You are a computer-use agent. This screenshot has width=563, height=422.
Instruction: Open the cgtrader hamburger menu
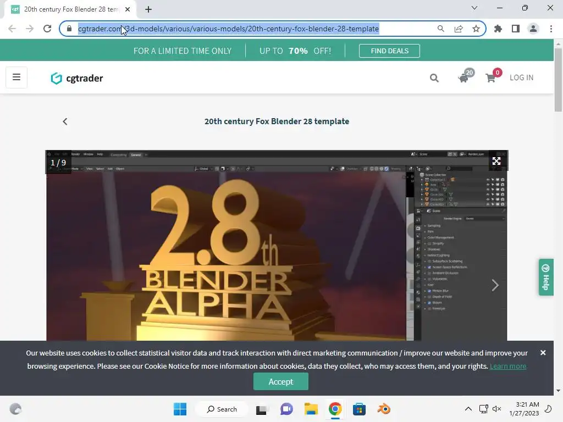[16, 77]
